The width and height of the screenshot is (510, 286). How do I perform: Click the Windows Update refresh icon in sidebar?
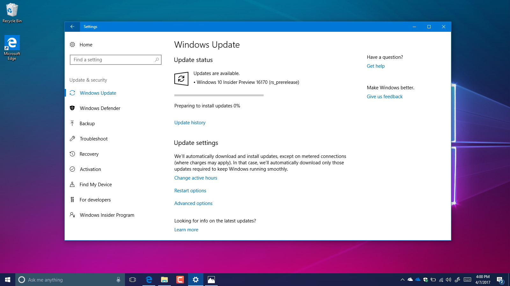pos(73,93)
